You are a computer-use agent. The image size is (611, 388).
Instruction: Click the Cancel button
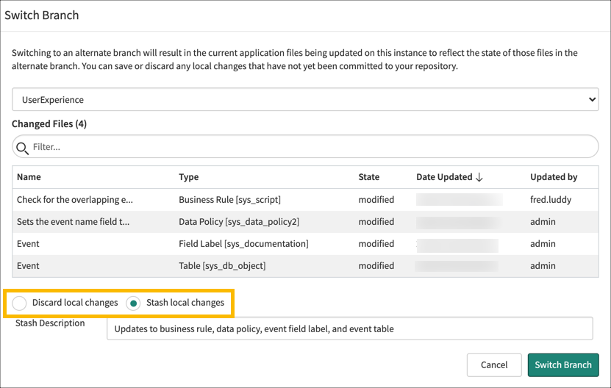[x=494, y=365]
